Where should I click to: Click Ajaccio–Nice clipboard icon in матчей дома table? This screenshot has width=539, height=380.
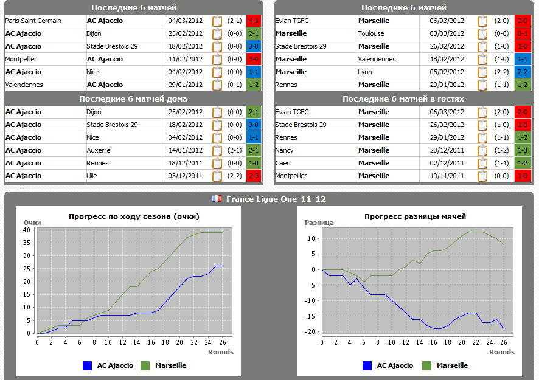coord(217,138)
